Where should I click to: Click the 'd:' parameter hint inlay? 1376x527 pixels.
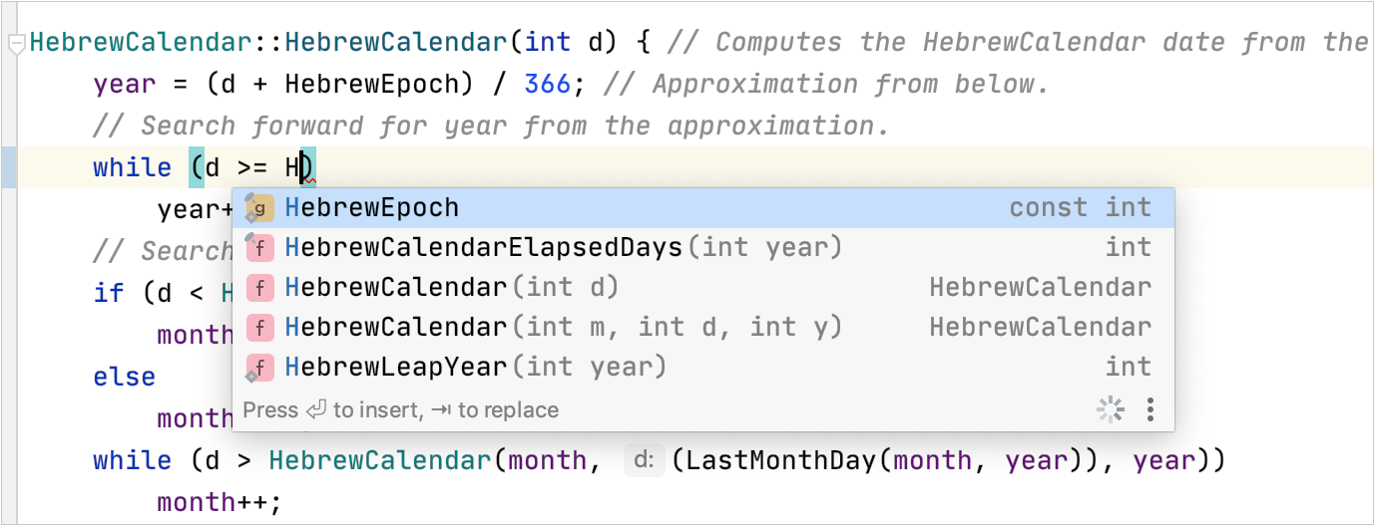[644, 460]
